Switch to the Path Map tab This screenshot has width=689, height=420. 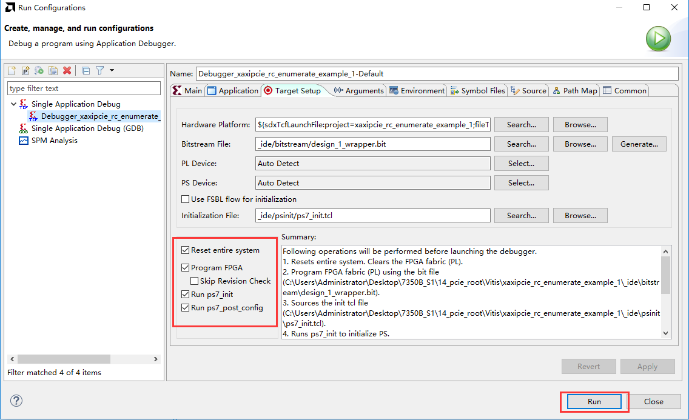pyautogui.click(x=575, y=90)
